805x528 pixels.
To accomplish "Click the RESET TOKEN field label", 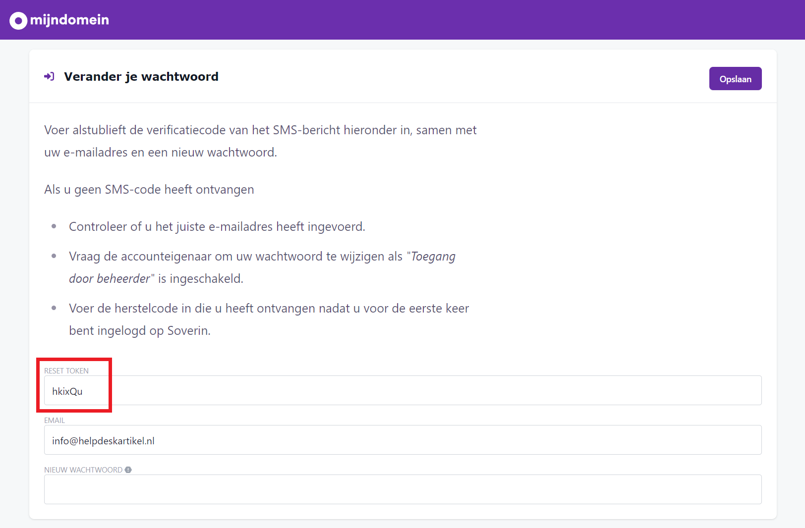I will [66, 370].
